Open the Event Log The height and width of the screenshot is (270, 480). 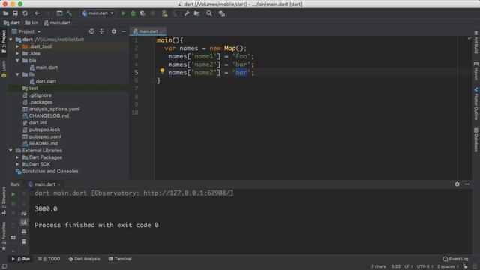tap(455, 259)
